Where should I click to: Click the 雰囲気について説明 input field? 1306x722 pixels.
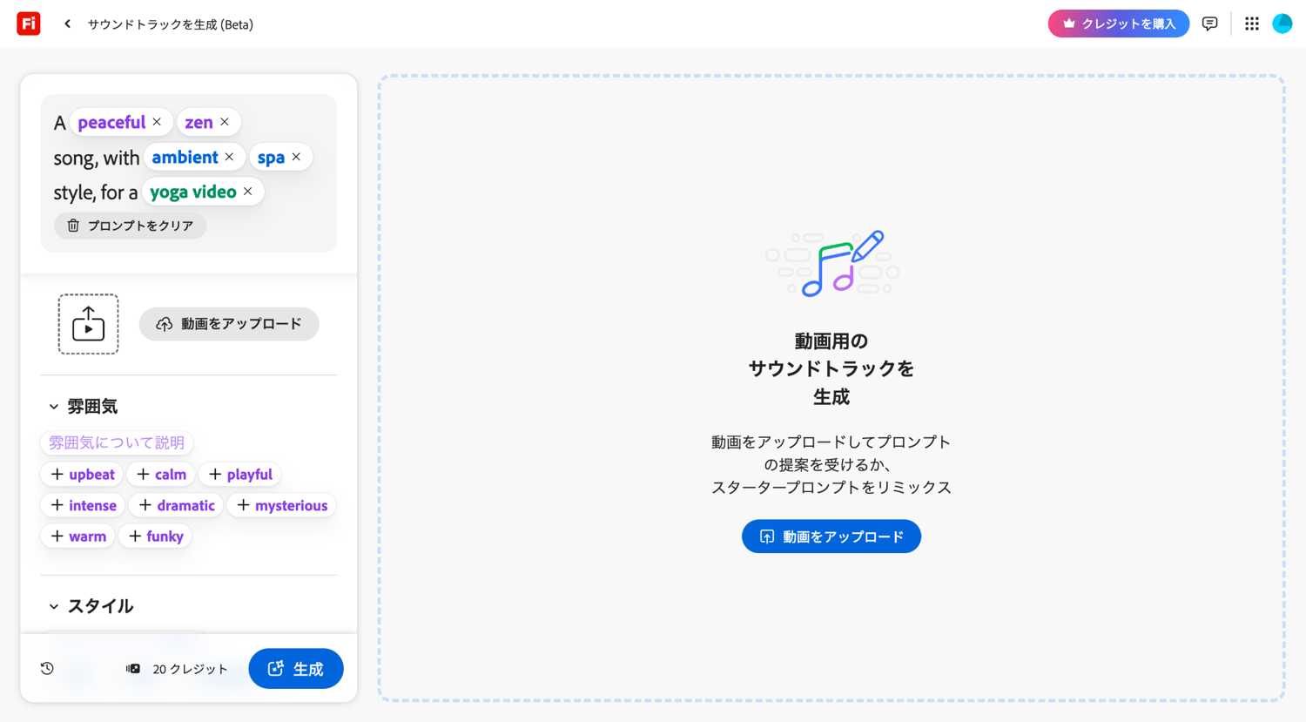116,442
